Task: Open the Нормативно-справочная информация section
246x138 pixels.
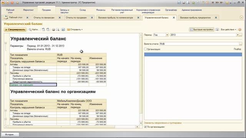Action: 148,11
